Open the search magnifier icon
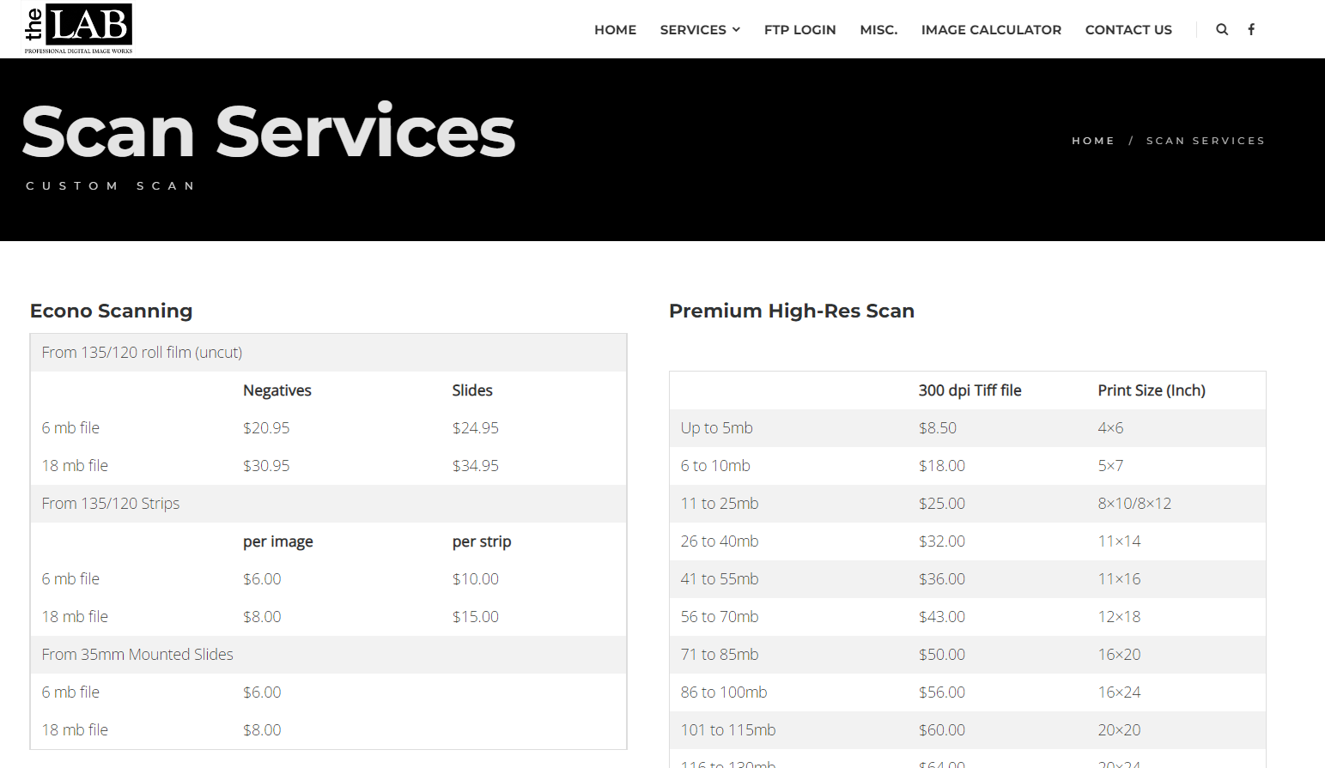The height and width of the screenshot is (768, 1325). click(x=1222, y=29)
